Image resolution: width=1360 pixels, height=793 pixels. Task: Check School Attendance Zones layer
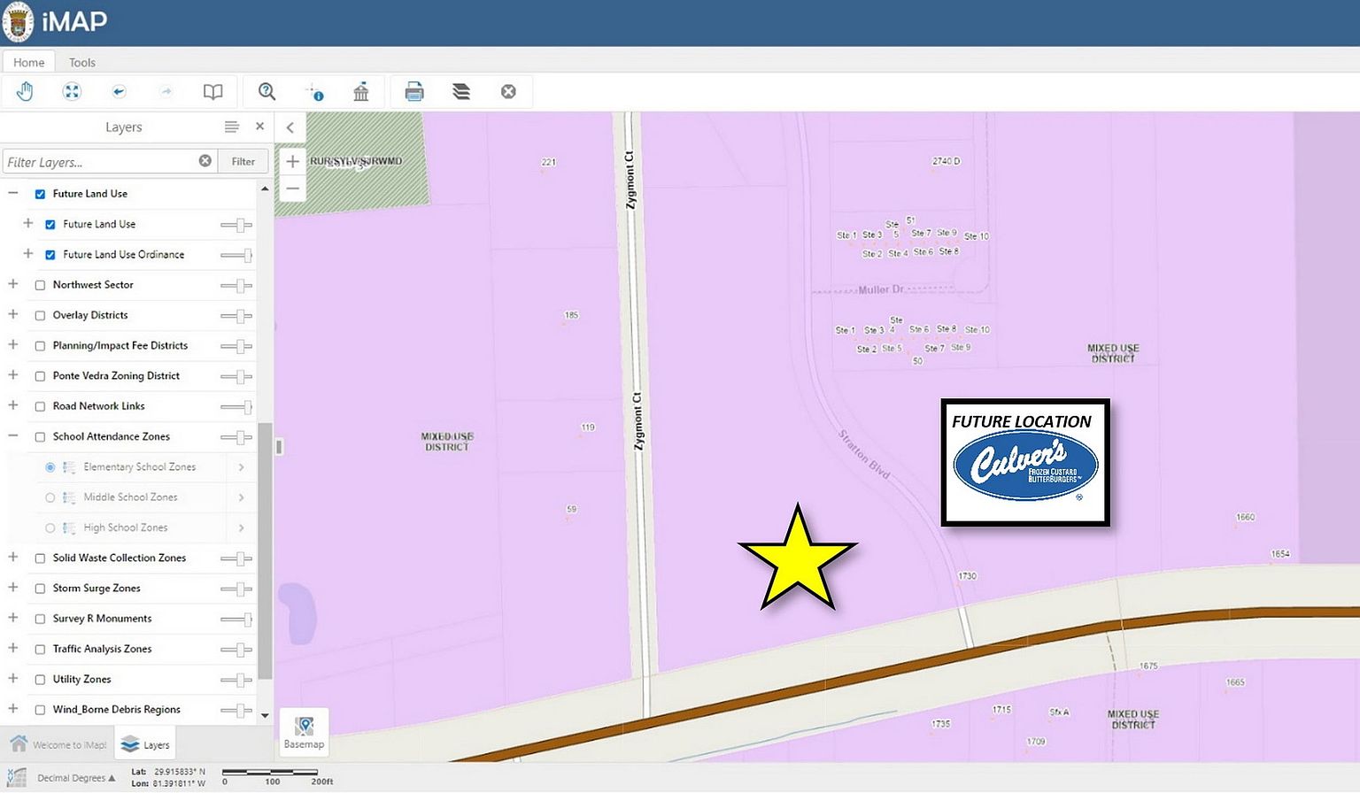pyautogui.click(x=40, y=436)
